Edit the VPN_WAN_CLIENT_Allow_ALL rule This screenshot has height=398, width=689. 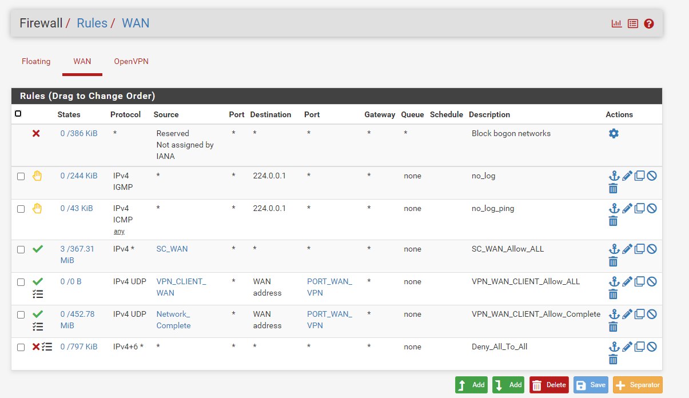pyautogui.click(x=627, y=281)
